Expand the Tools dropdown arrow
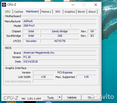The width and height of the screenshot is (117, 103). pos(60,98)
